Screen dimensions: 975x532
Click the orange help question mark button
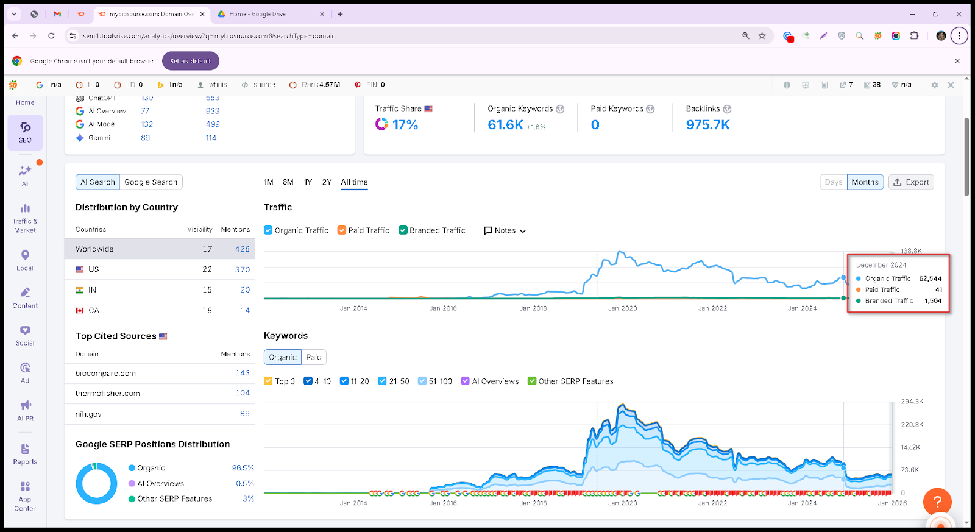[937, 502]
